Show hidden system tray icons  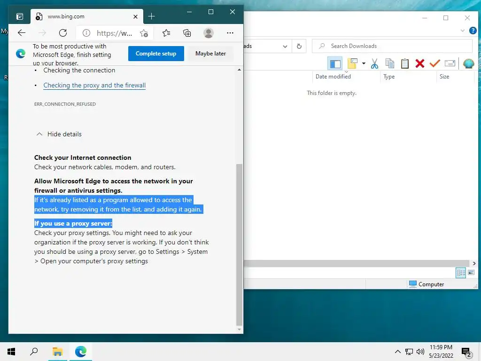point(397,352)
